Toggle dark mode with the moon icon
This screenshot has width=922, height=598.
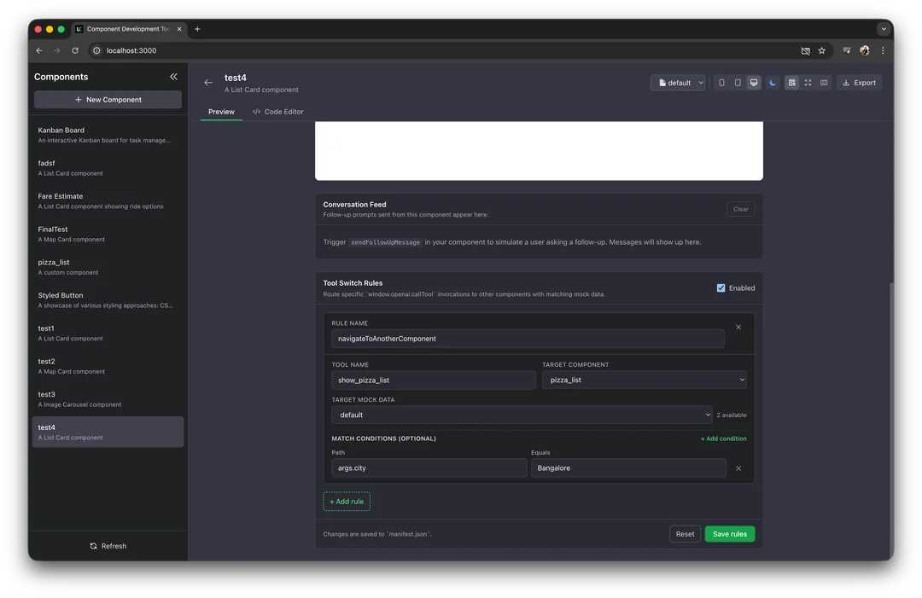[x=772, y=82]
